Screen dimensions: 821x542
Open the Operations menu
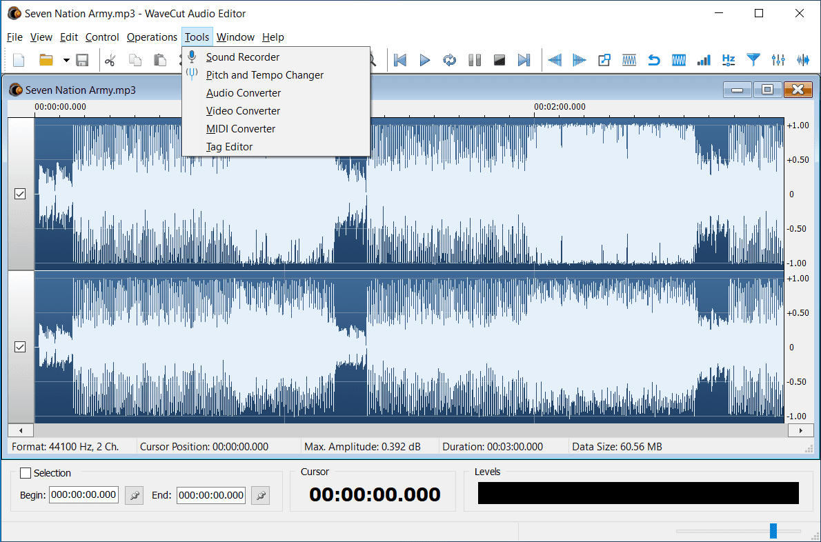pyautogui.click(x=152, y=37)
